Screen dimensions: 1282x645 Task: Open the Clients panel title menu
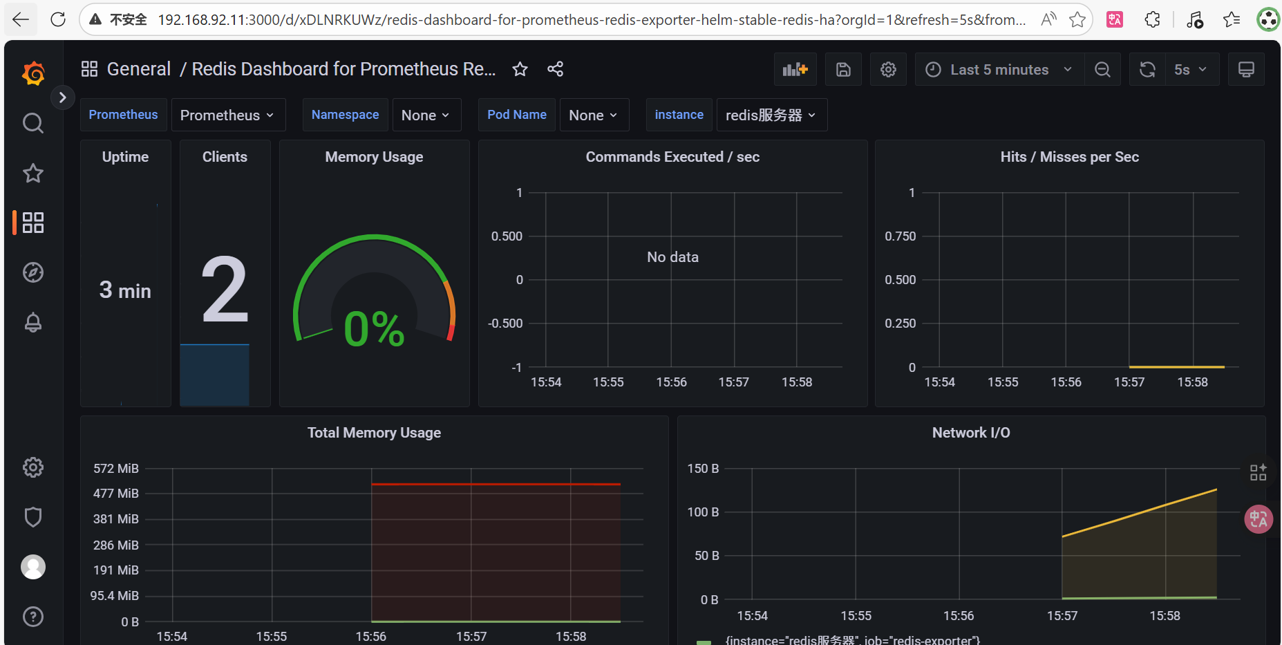[x=225, y=157]
